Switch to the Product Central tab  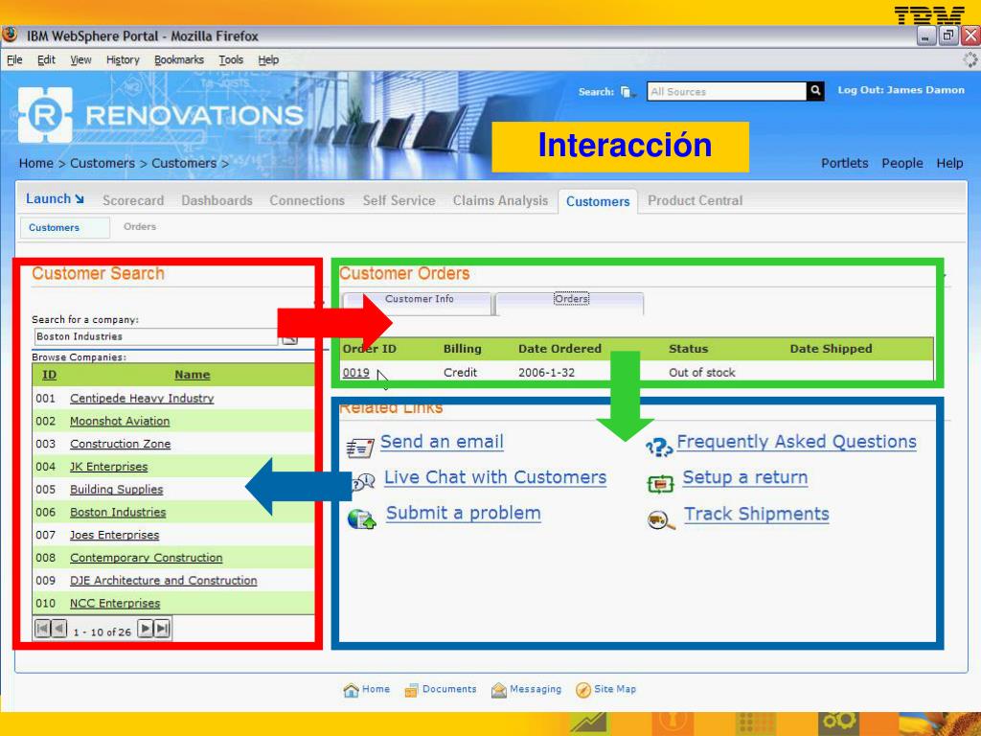(x=696, y=200)
